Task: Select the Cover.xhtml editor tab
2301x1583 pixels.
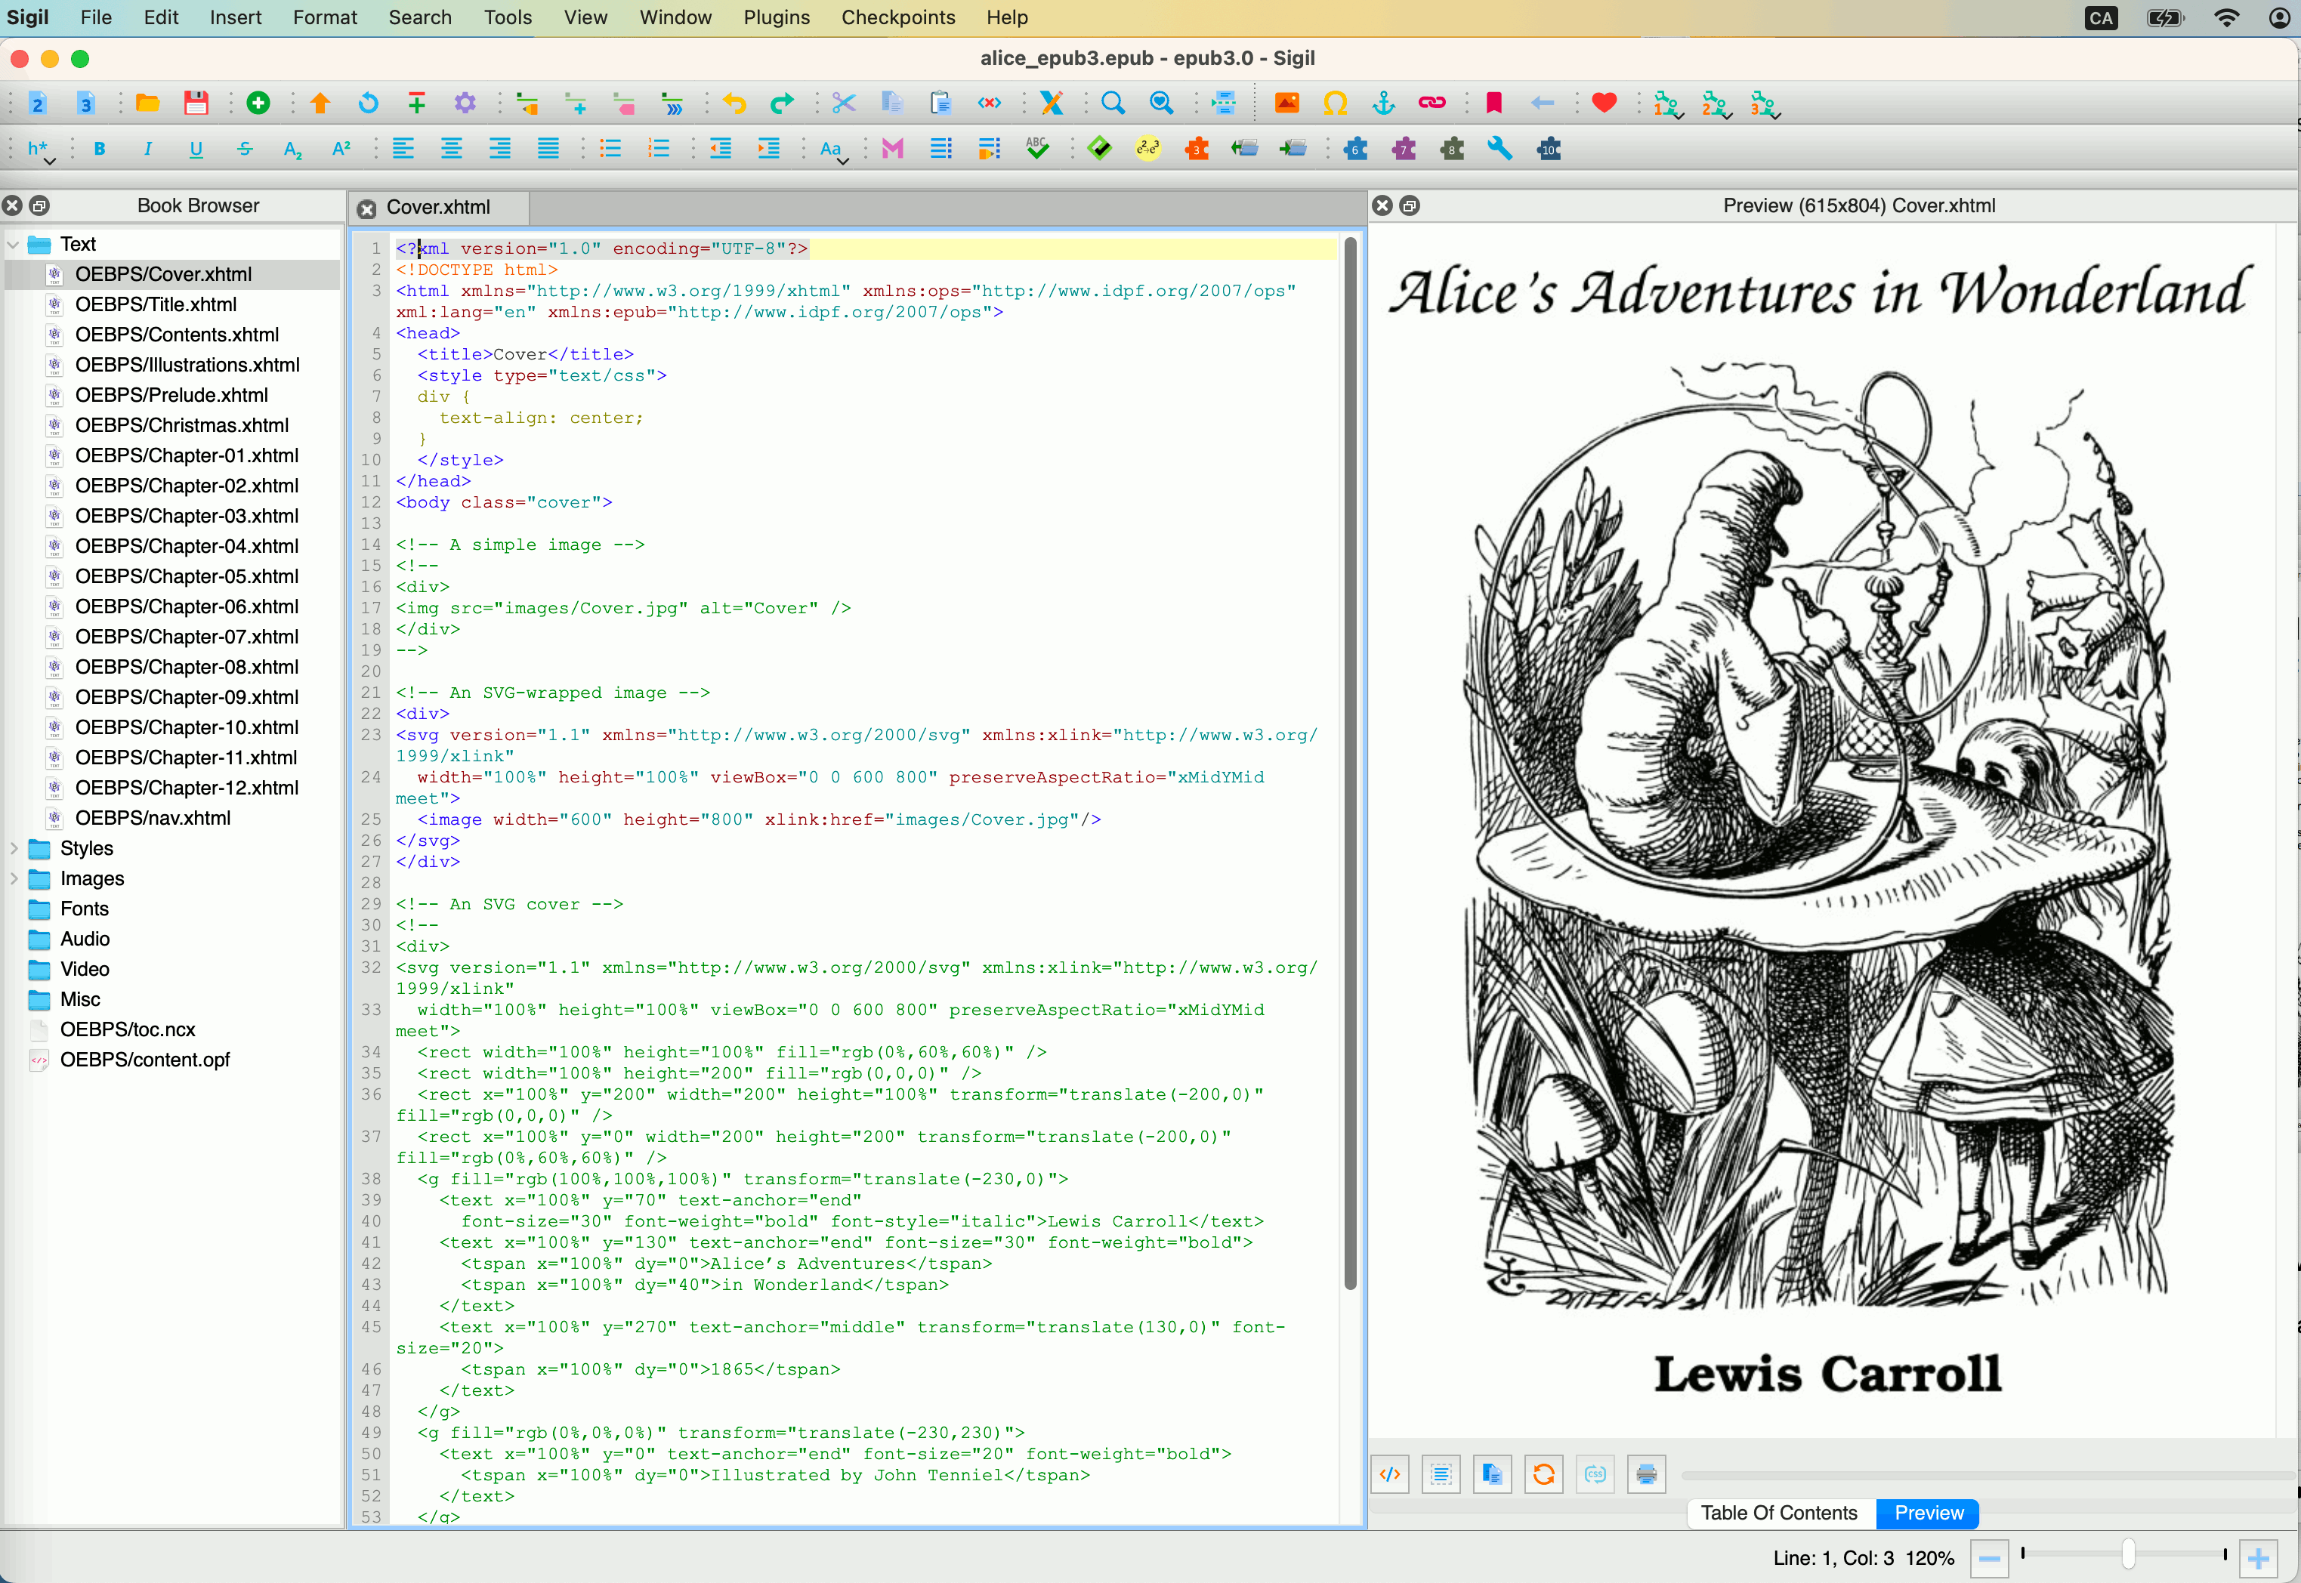Action: pyautogui.click(x=438, y=207)
